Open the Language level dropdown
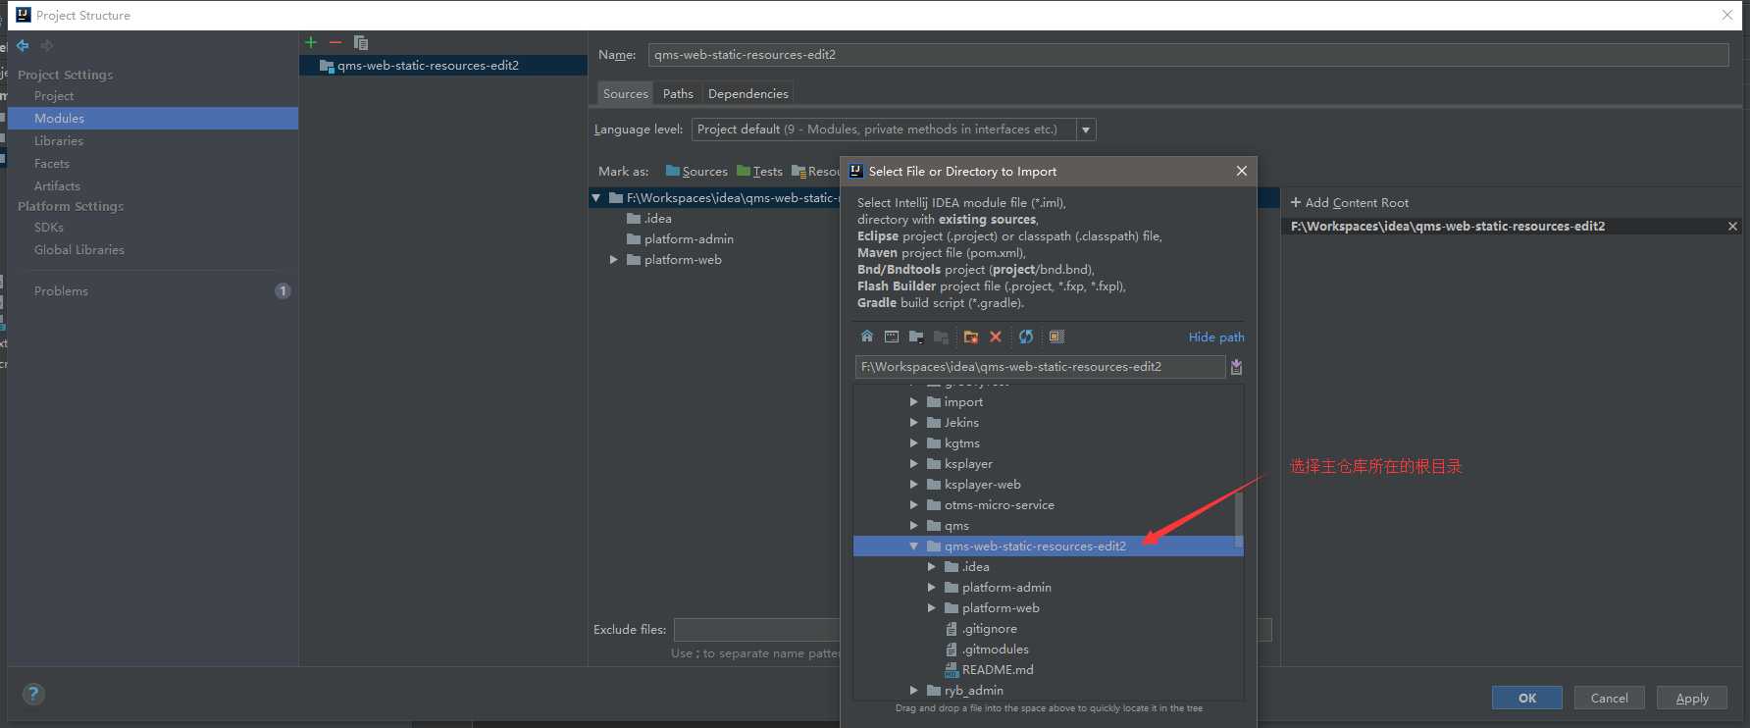1750x728 pixels. click(1086, 130)
